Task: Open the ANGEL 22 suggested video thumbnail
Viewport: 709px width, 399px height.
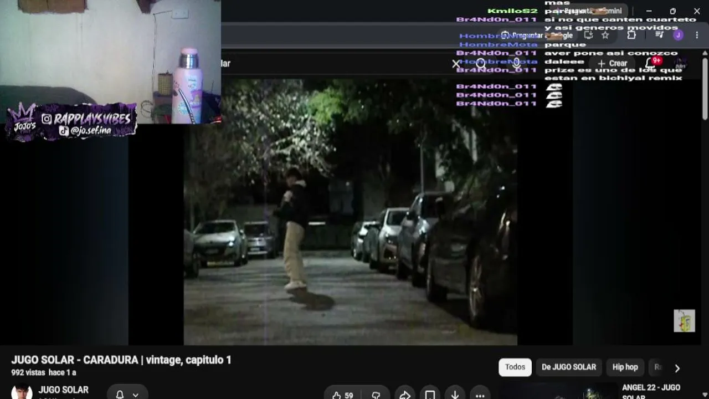Action: click(x=559, y=391)
